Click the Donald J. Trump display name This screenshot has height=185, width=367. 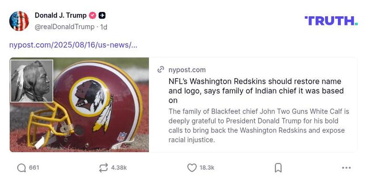coord(60,16)
